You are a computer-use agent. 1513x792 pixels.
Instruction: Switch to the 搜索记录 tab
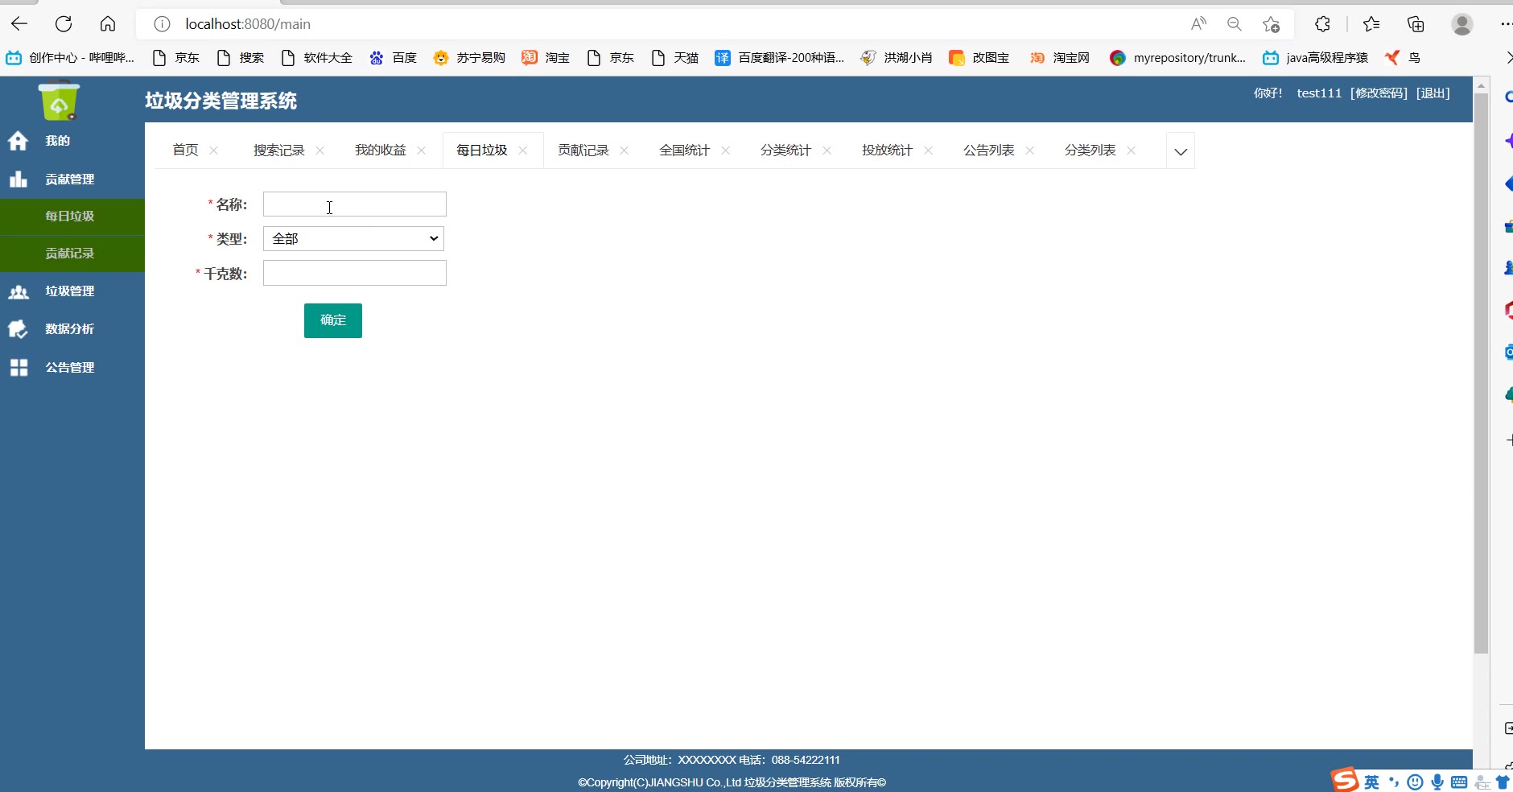[x=278, y=151]
